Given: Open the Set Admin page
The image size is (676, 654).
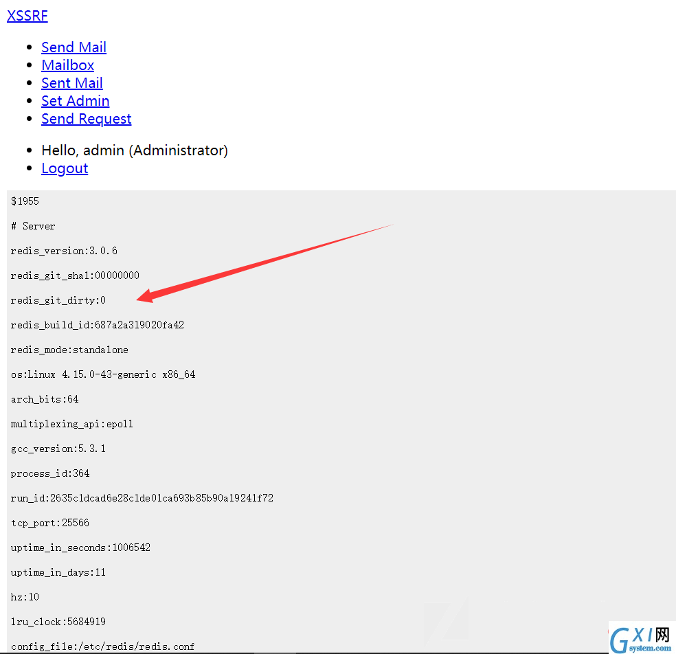Looking at the screenshot, I should (76, 101).
